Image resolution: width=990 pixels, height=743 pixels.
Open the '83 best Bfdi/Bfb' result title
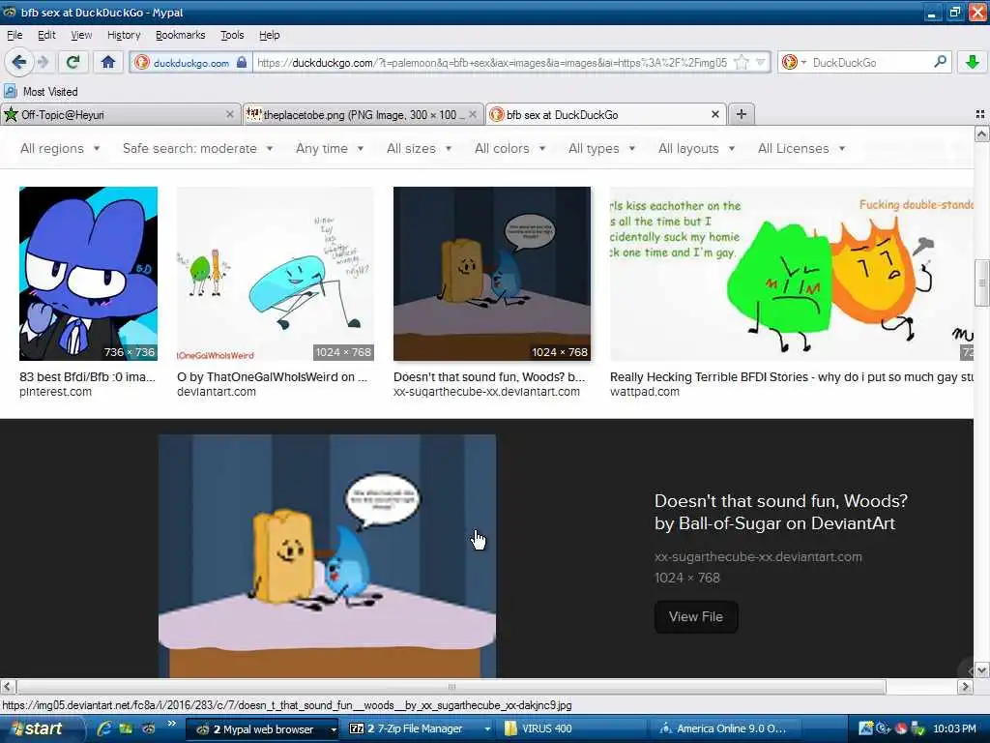point(87,377)
